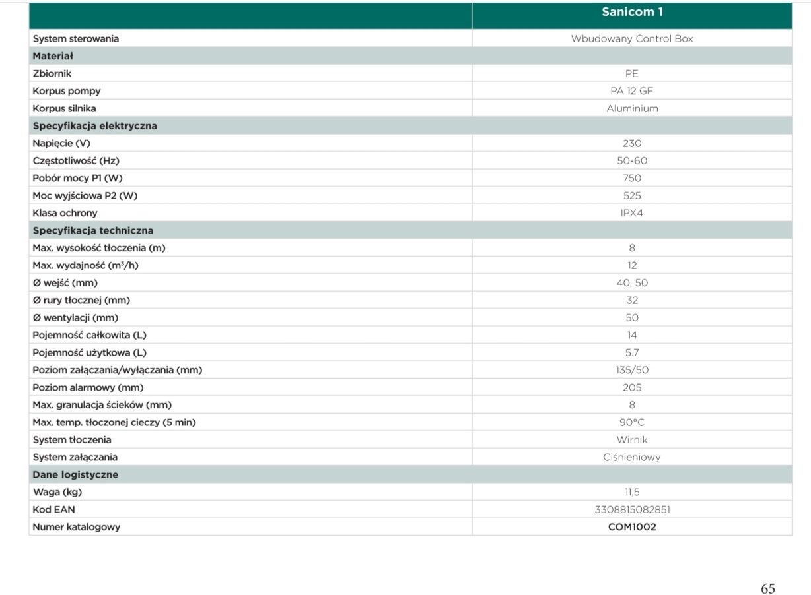Screen dimensions: 811x595
Task: Click the EAN code "3308815082851"
Action: click(x=632, y=510)
